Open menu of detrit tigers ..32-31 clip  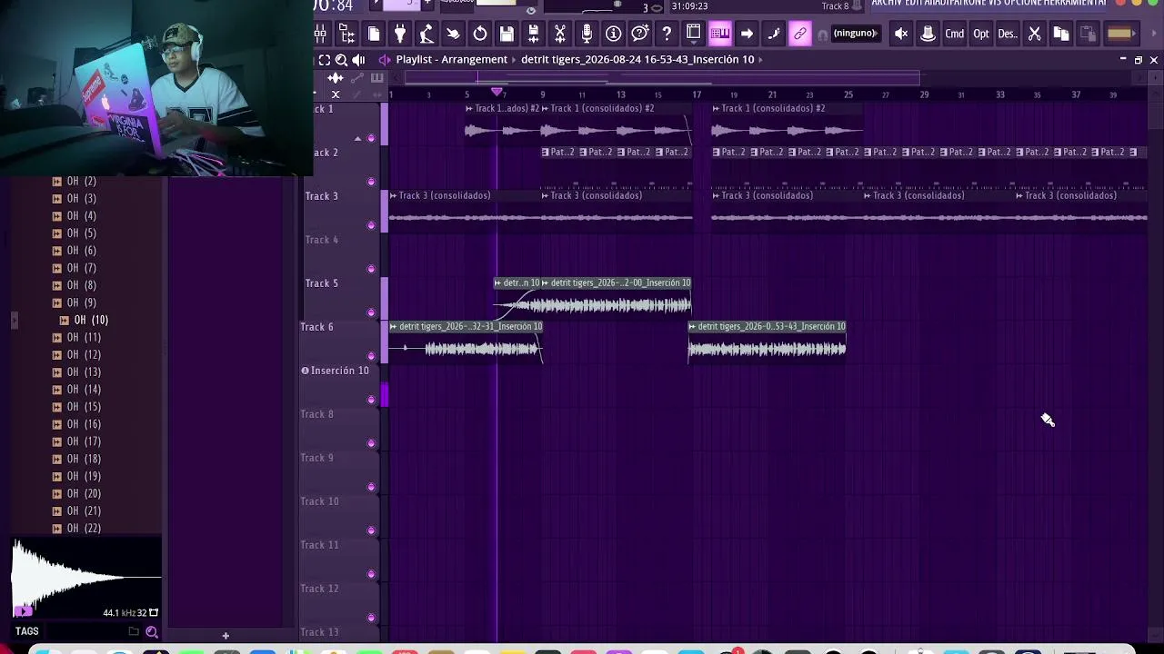(x=394, y=326)
